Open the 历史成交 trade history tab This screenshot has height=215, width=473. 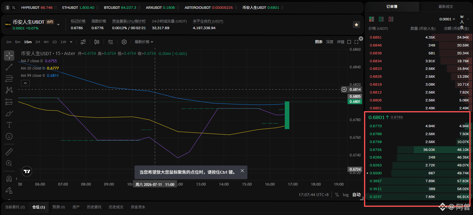point(116,207)
